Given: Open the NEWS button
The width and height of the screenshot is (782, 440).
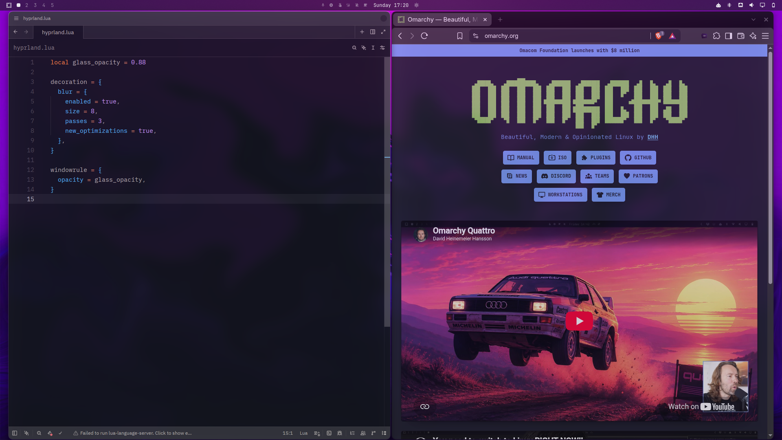Looking at the screenshot, I should pyautogui.click(x=516, y=176).
